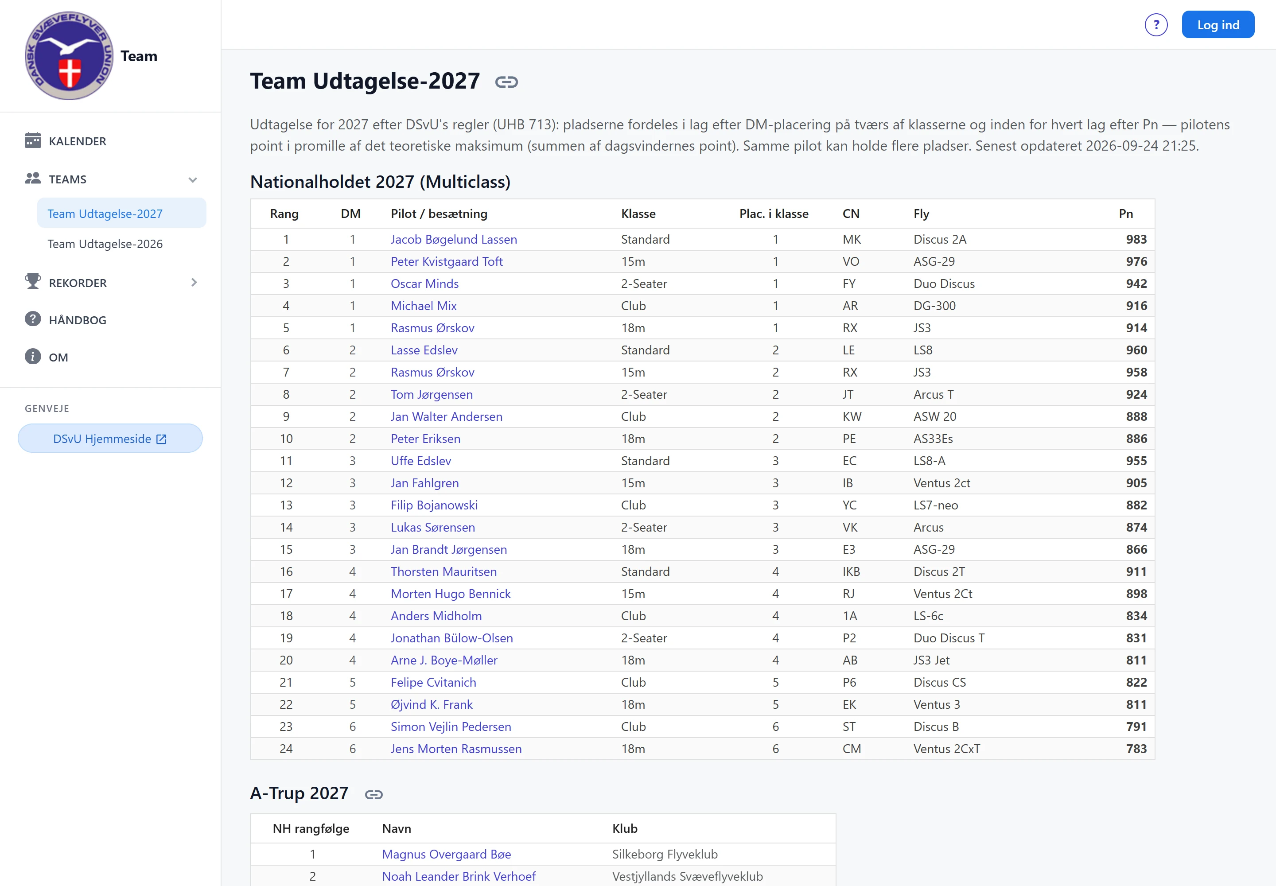Click the Silkeborg Flyveklub cell
Viewport: 1276px width, 886px height.
pos(665,855)
